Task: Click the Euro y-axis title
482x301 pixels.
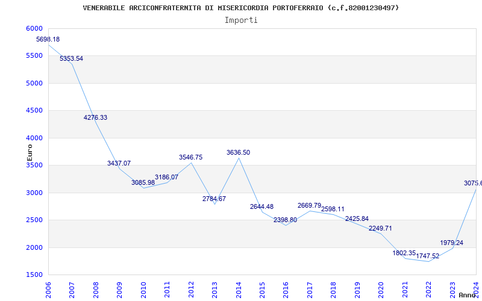Action: (x=30, y=152)
